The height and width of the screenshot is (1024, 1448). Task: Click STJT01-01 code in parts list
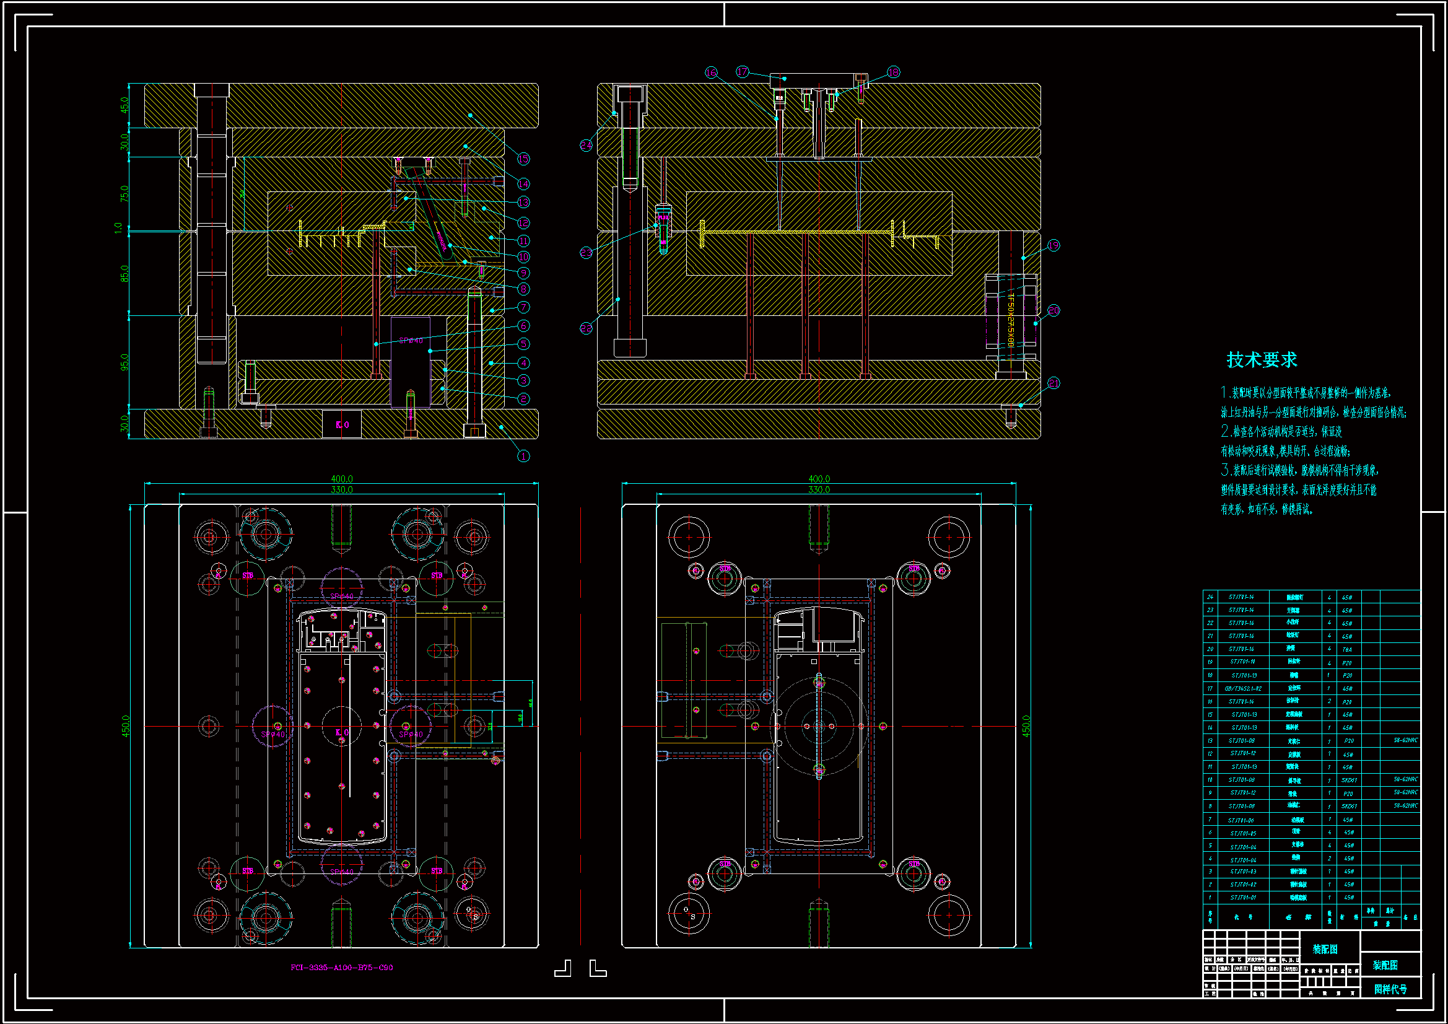(x=1242, y=897)
